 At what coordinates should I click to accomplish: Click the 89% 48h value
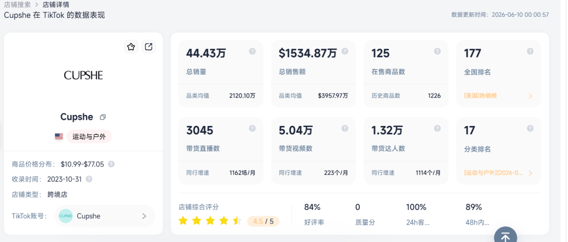pos(474,207)
